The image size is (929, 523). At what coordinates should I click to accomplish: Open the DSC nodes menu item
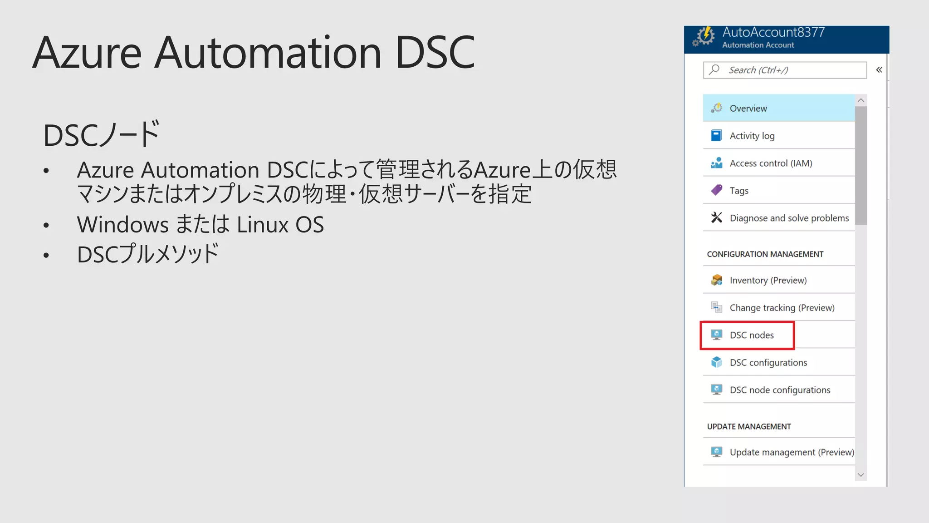752,335
